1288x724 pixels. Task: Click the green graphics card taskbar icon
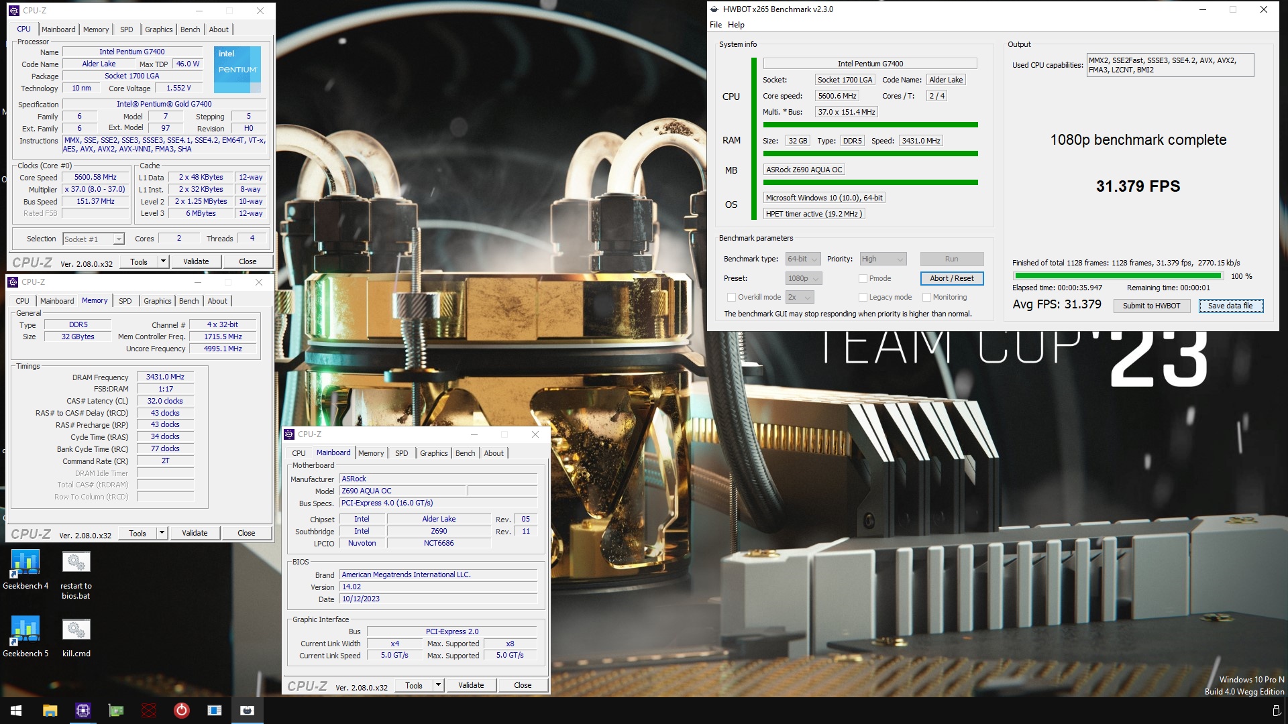[116, 711]
